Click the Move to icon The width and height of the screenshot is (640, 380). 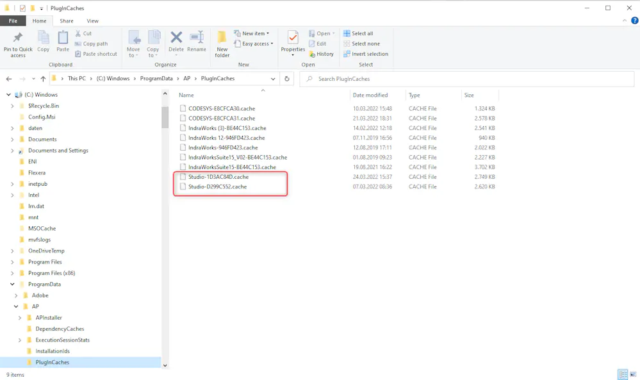click(x=134, y=38)
